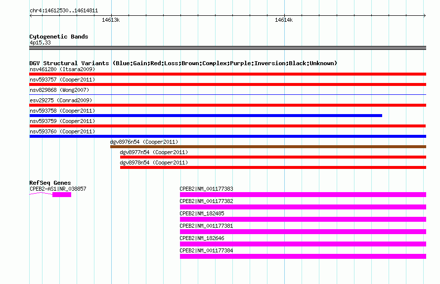The width and height of the screenshot is (440, 284).
Task: Open the CPEB2-AS1|NR_038857 gene label
Action: pyautogui.click(x=58, y=189)
